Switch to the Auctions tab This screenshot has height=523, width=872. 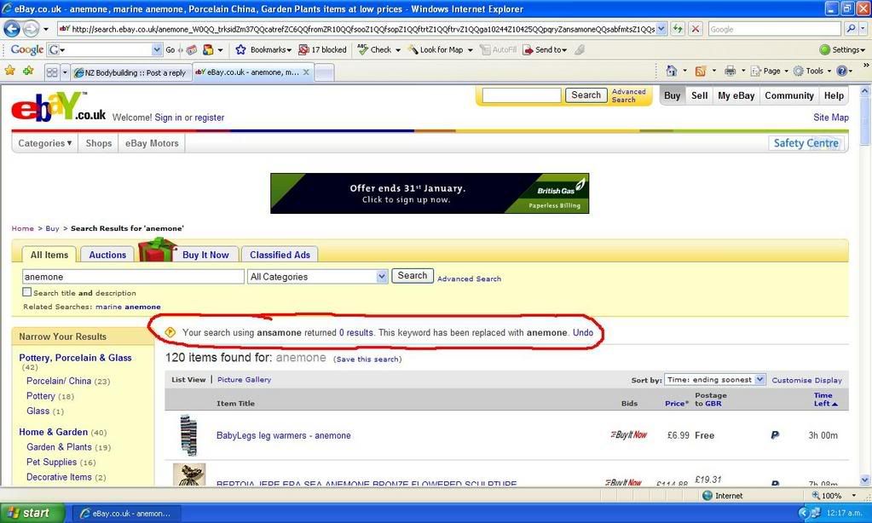pos(107,254)
